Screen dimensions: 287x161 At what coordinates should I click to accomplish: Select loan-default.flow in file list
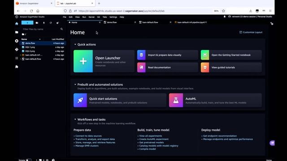[43, 59]
